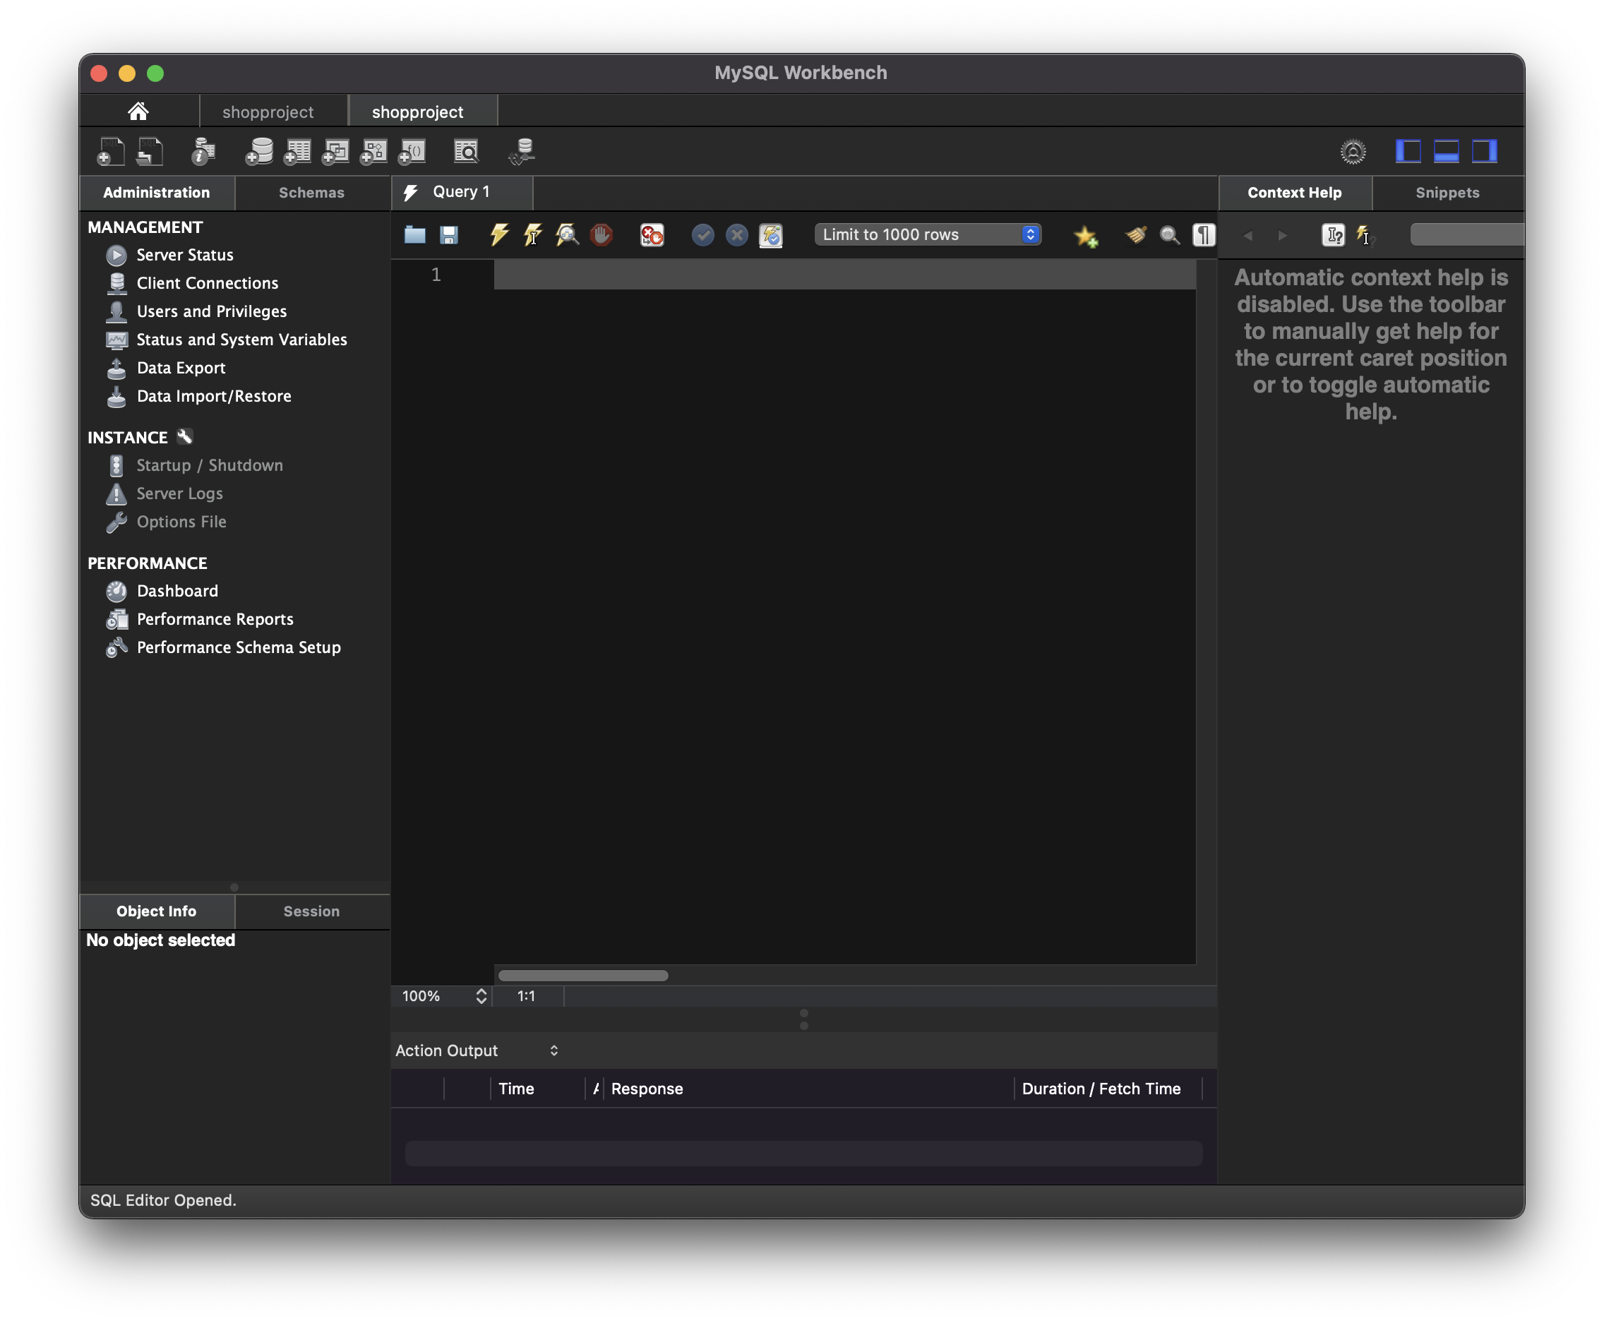Click the Beautify query broom icon
This screenshot has width=1604, height=1323.
(x=1135, y=234)
